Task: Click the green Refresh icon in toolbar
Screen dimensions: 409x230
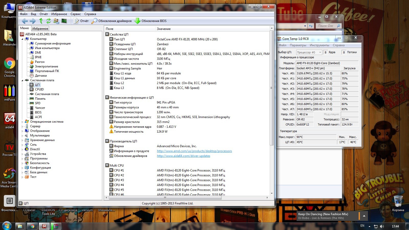Action: pyautogui.click(x=48, y=21)
